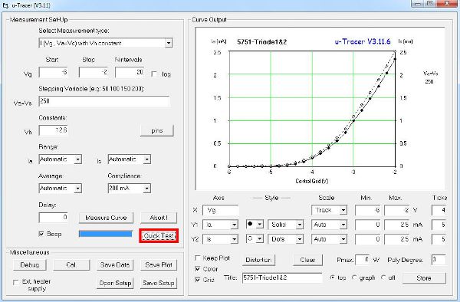Click the X axis Vg field
460x302 pixels.
click(x=221, y=210)
